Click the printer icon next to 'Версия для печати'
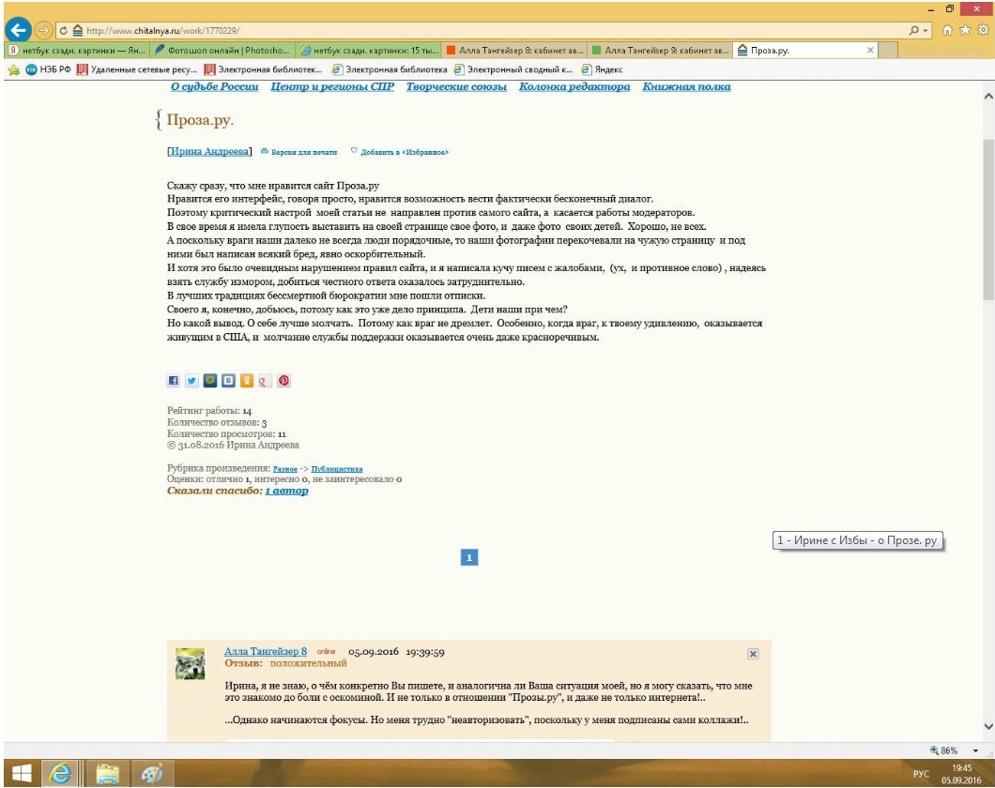 pos(265,151)
